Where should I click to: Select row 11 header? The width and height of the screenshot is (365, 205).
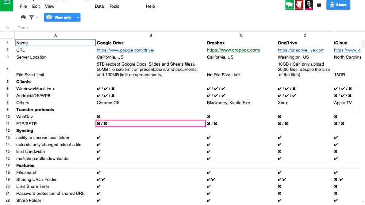7,124
